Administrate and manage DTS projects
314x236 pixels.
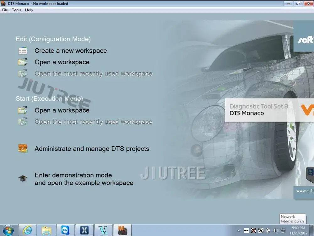pos(92,149)
